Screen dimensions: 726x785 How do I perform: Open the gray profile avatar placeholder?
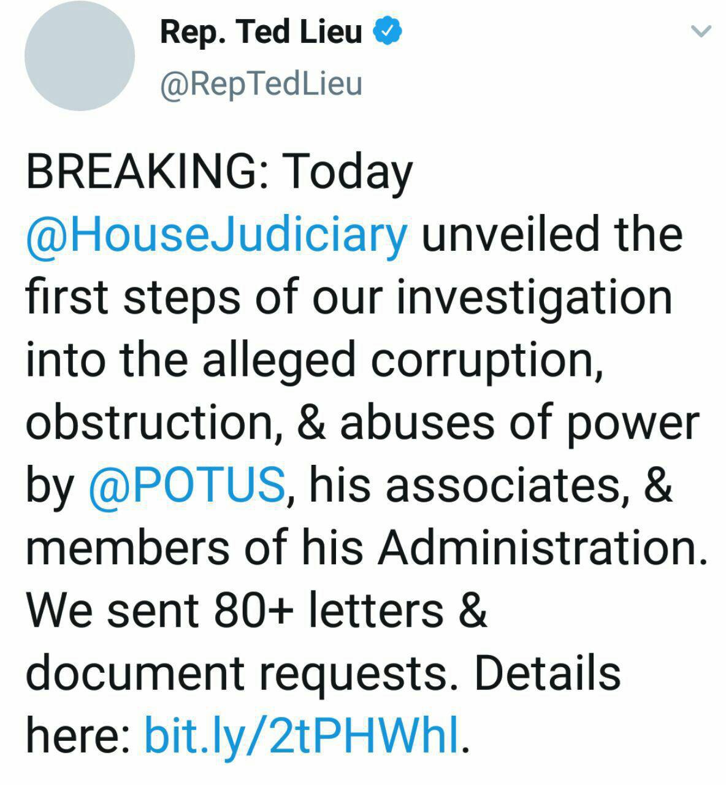[80, 56]
